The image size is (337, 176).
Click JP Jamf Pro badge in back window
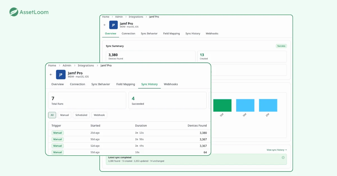(113, 25)
